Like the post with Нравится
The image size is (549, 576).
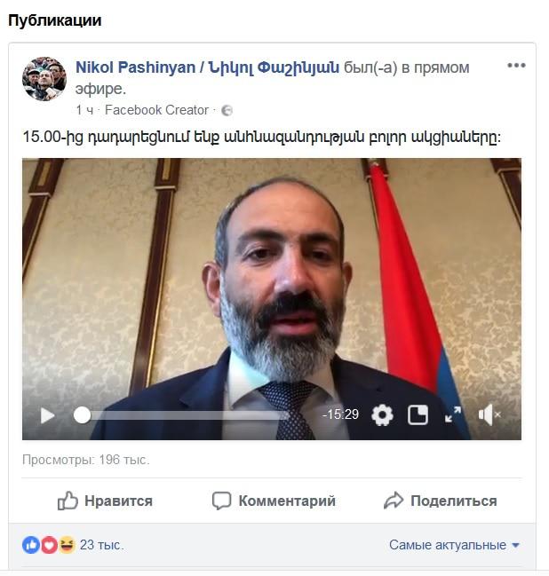point(105,501)
